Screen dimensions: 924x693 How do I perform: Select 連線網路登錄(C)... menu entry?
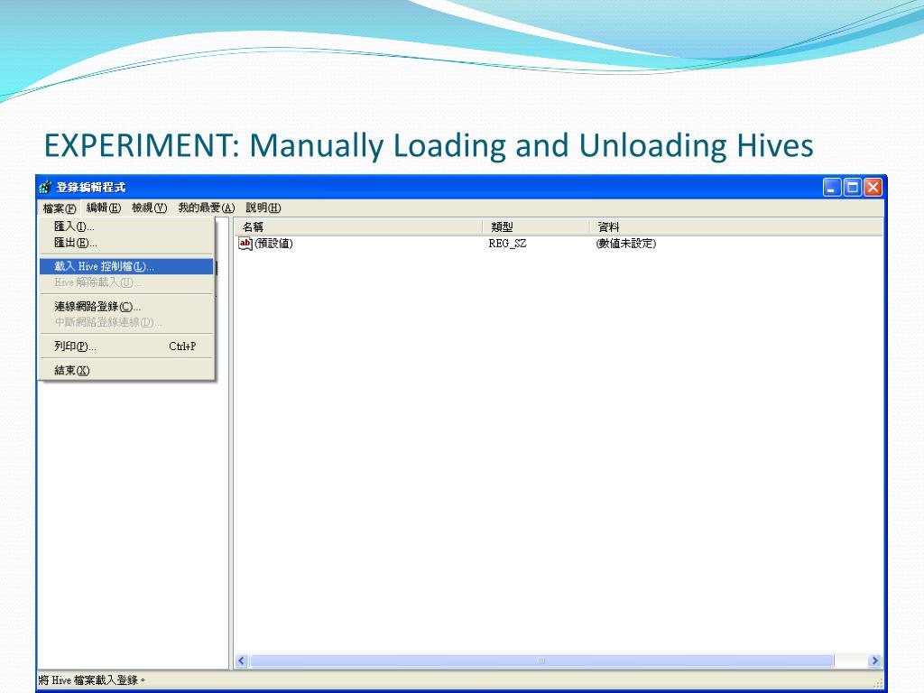click(97, 307)
